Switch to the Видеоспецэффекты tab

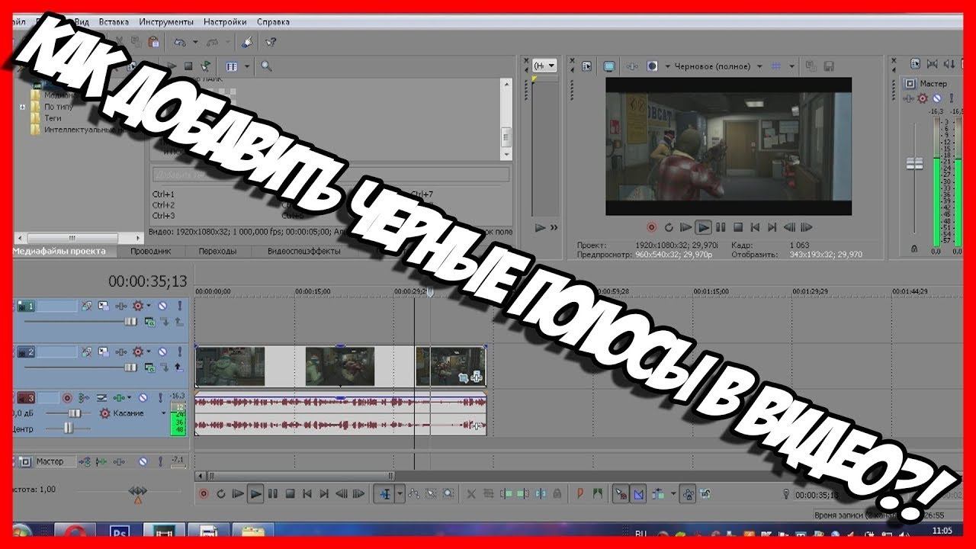pyautogui.click(x=304, y=251)
